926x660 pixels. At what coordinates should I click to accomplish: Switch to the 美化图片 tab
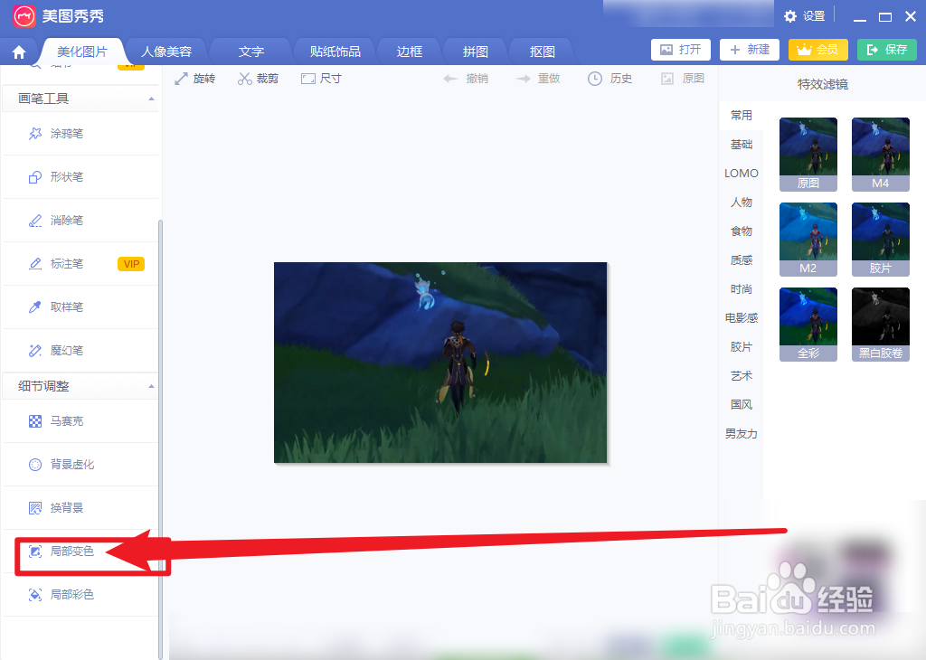click(82, 52)
